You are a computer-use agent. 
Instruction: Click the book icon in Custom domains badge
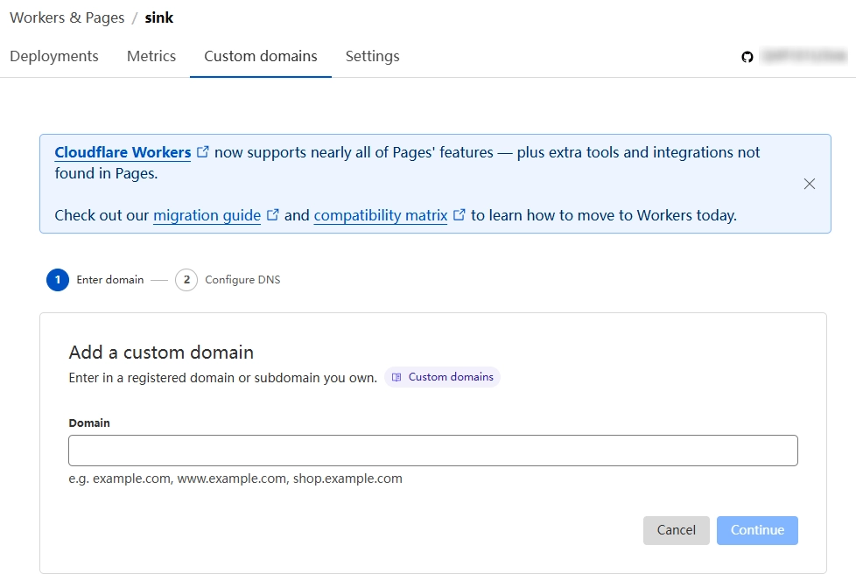[x=397, y=377]
